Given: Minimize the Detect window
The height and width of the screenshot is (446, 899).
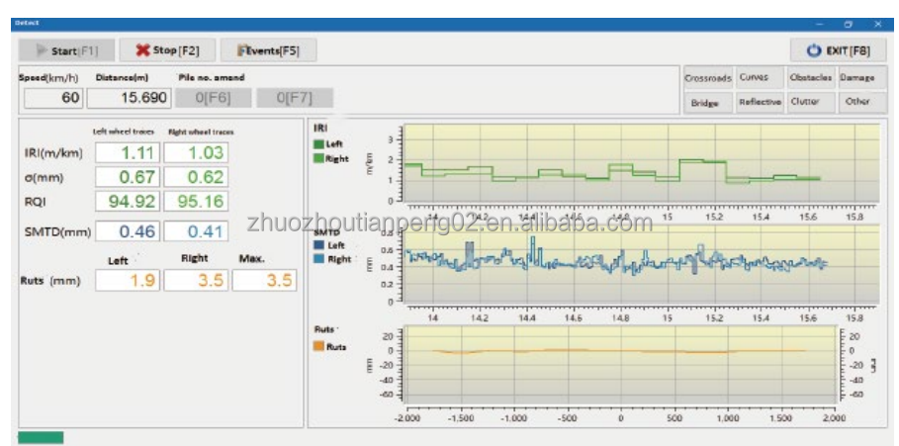Looking at the screenshot, I should point(820,24).
